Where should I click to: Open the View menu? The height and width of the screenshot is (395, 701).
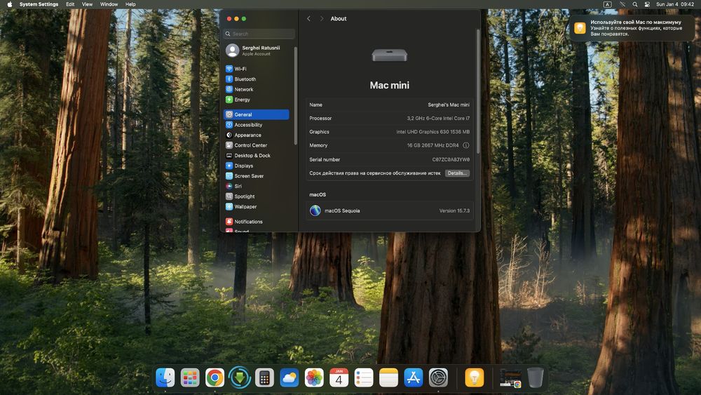[x=87, y=4]
